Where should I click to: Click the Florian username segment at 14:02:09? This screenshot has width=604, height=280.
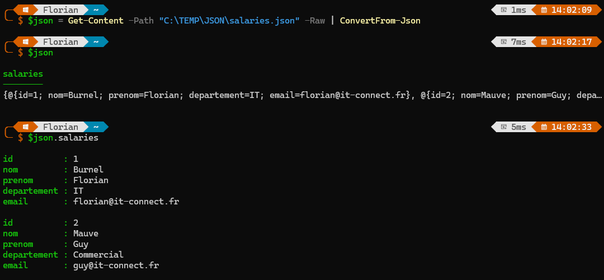(60, 10)
